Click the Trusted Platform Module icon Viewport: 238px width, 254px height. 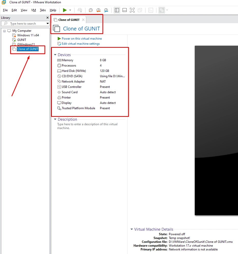(59, 108)
